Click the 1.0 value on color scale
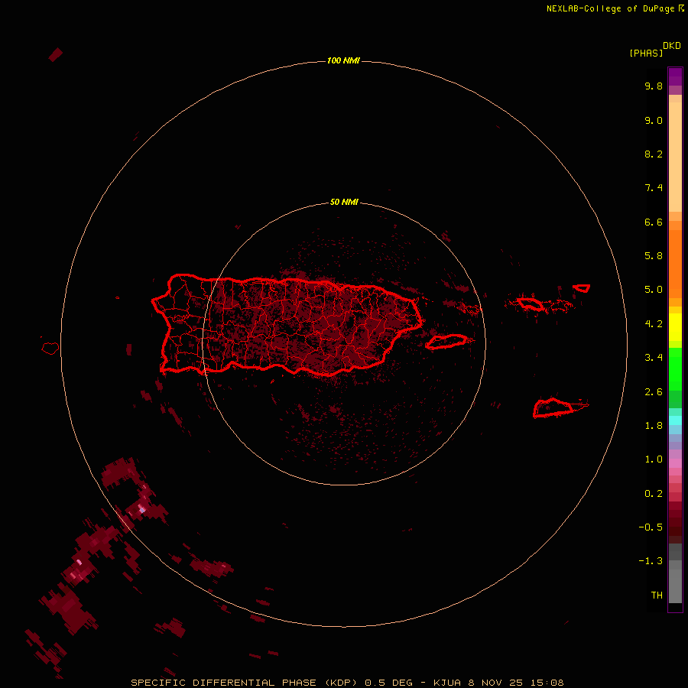This screenshot has width=688, height=688. (x=654, y=459)
